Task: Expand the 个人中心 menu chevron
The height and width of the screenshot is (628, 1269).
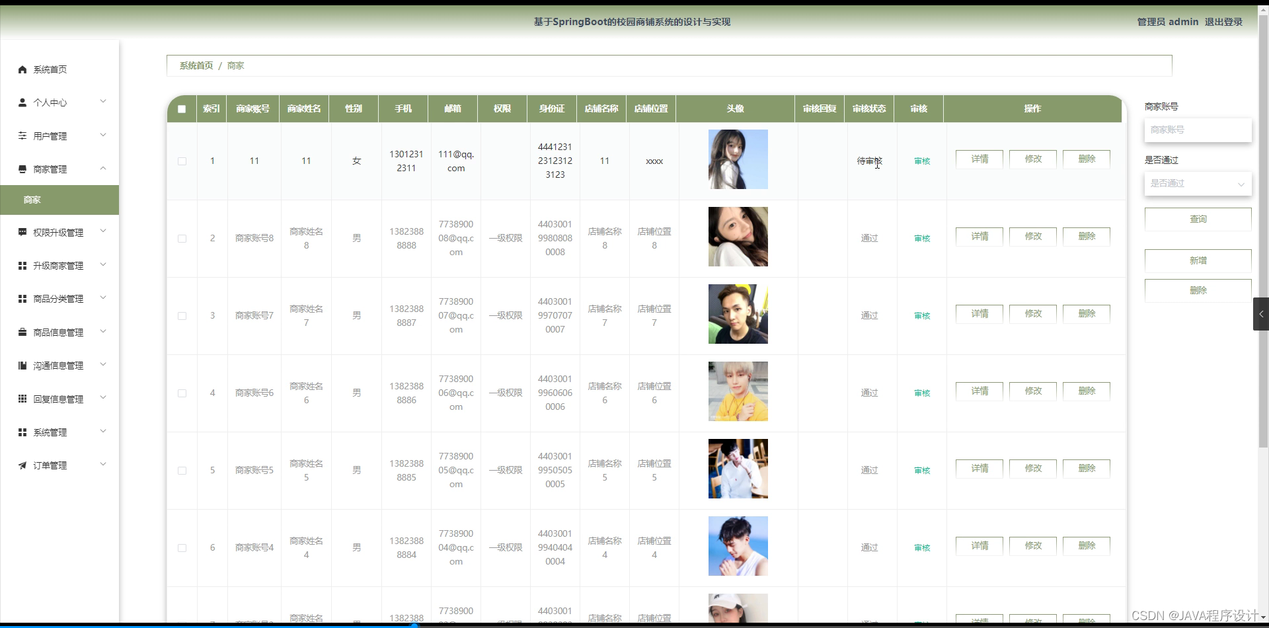Action: pos(103,101)
